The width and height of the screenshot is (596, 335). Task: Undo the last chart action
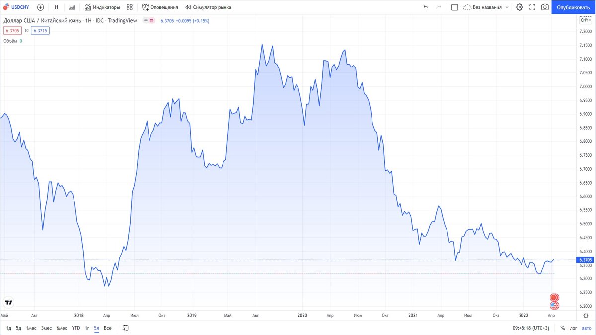point(426,7)
